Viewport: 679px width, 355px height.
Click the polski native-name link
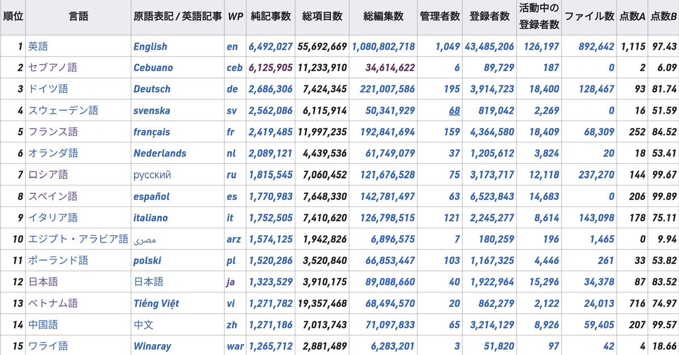[x=147, y=261]
